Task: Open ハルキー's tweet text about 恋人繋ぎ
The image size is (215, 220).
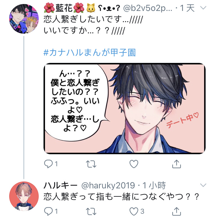Action: tap(121, 197)
